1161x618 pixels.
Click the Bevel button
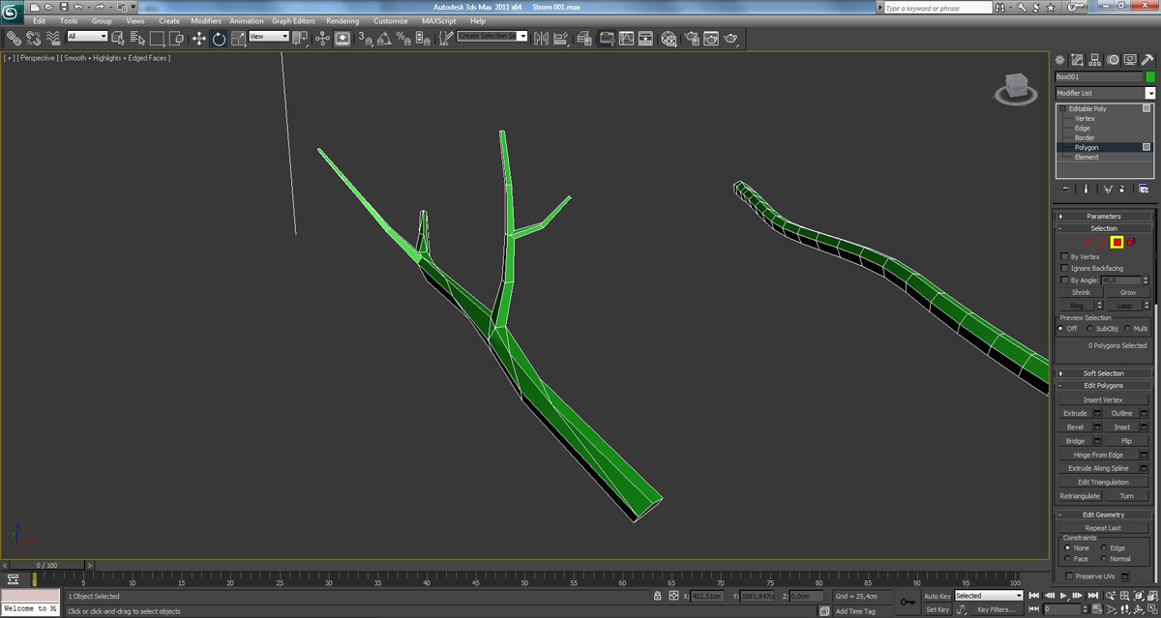tap(1075, 427)
